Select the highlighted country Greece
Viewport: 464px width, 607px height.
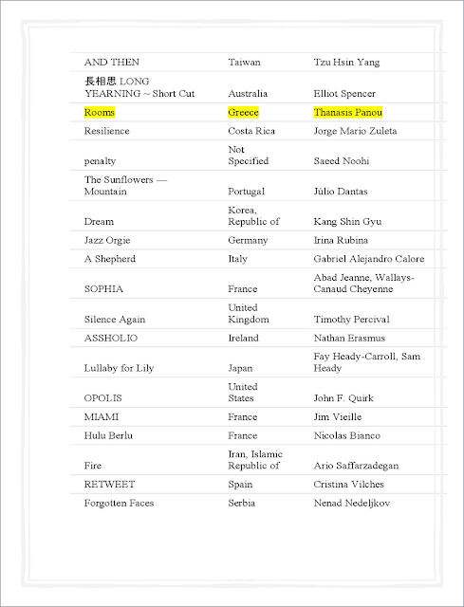coord(243,112)
